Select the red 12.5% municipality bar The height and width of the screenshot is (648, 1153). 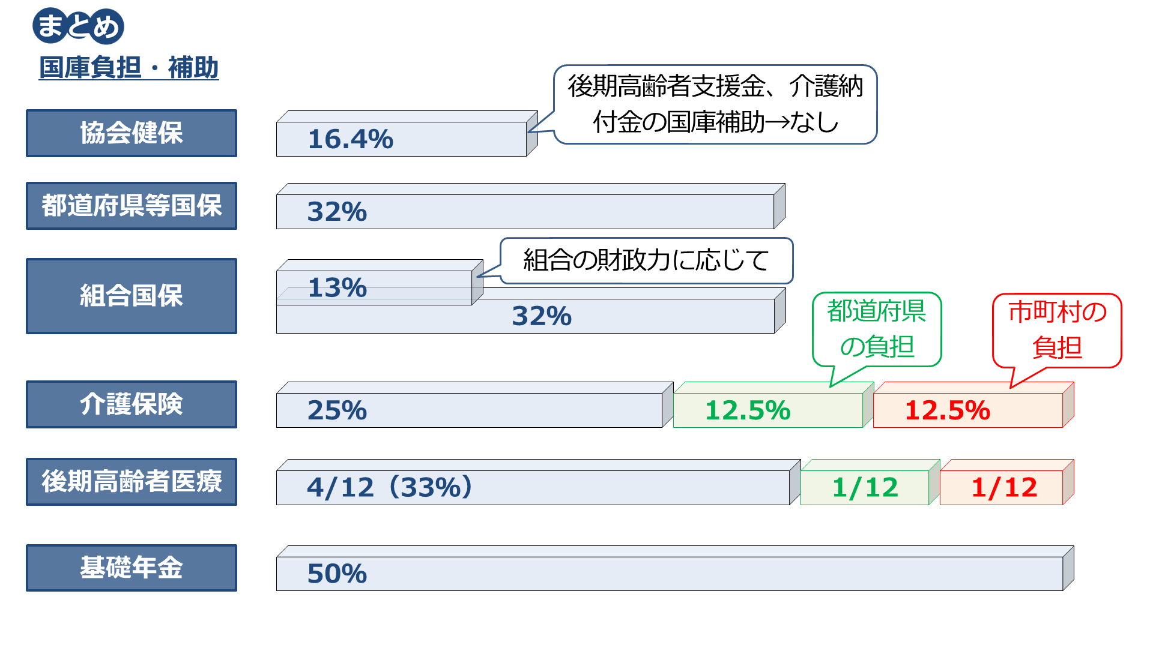click(x=967, y=410)
